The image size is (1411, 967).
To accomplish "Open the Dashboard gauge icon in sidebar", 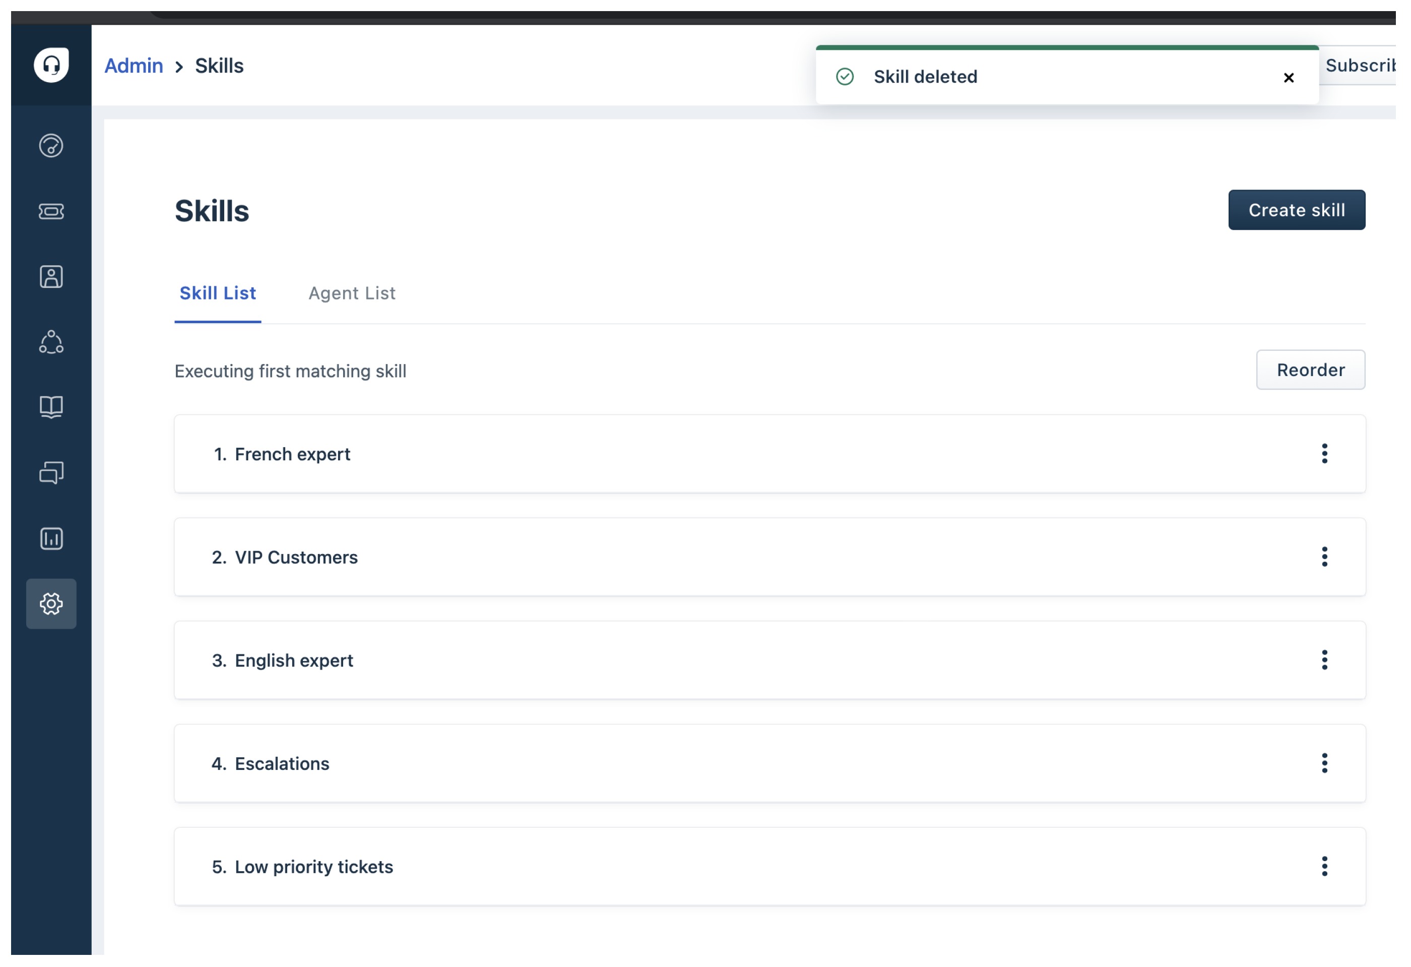I will click(51, 146).
